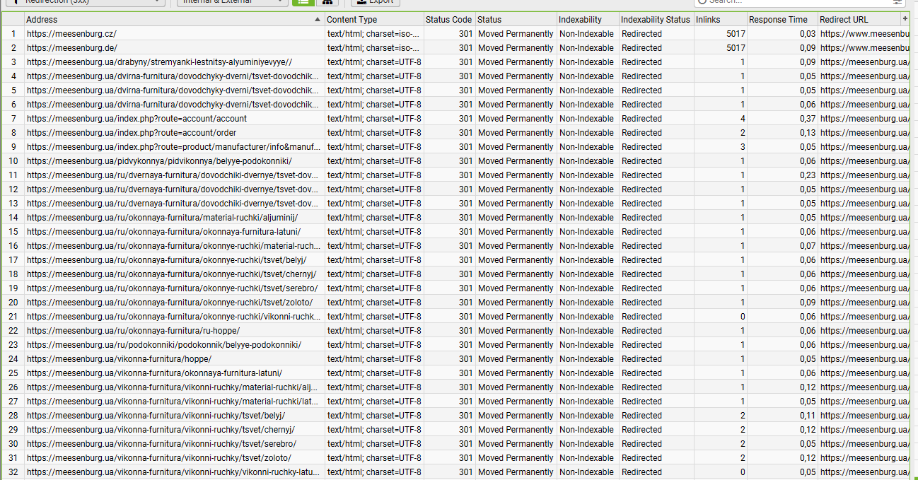Click Moved Permanently status in row 12
The width and height of the screenshot is (918, 480).
(516, 189)
